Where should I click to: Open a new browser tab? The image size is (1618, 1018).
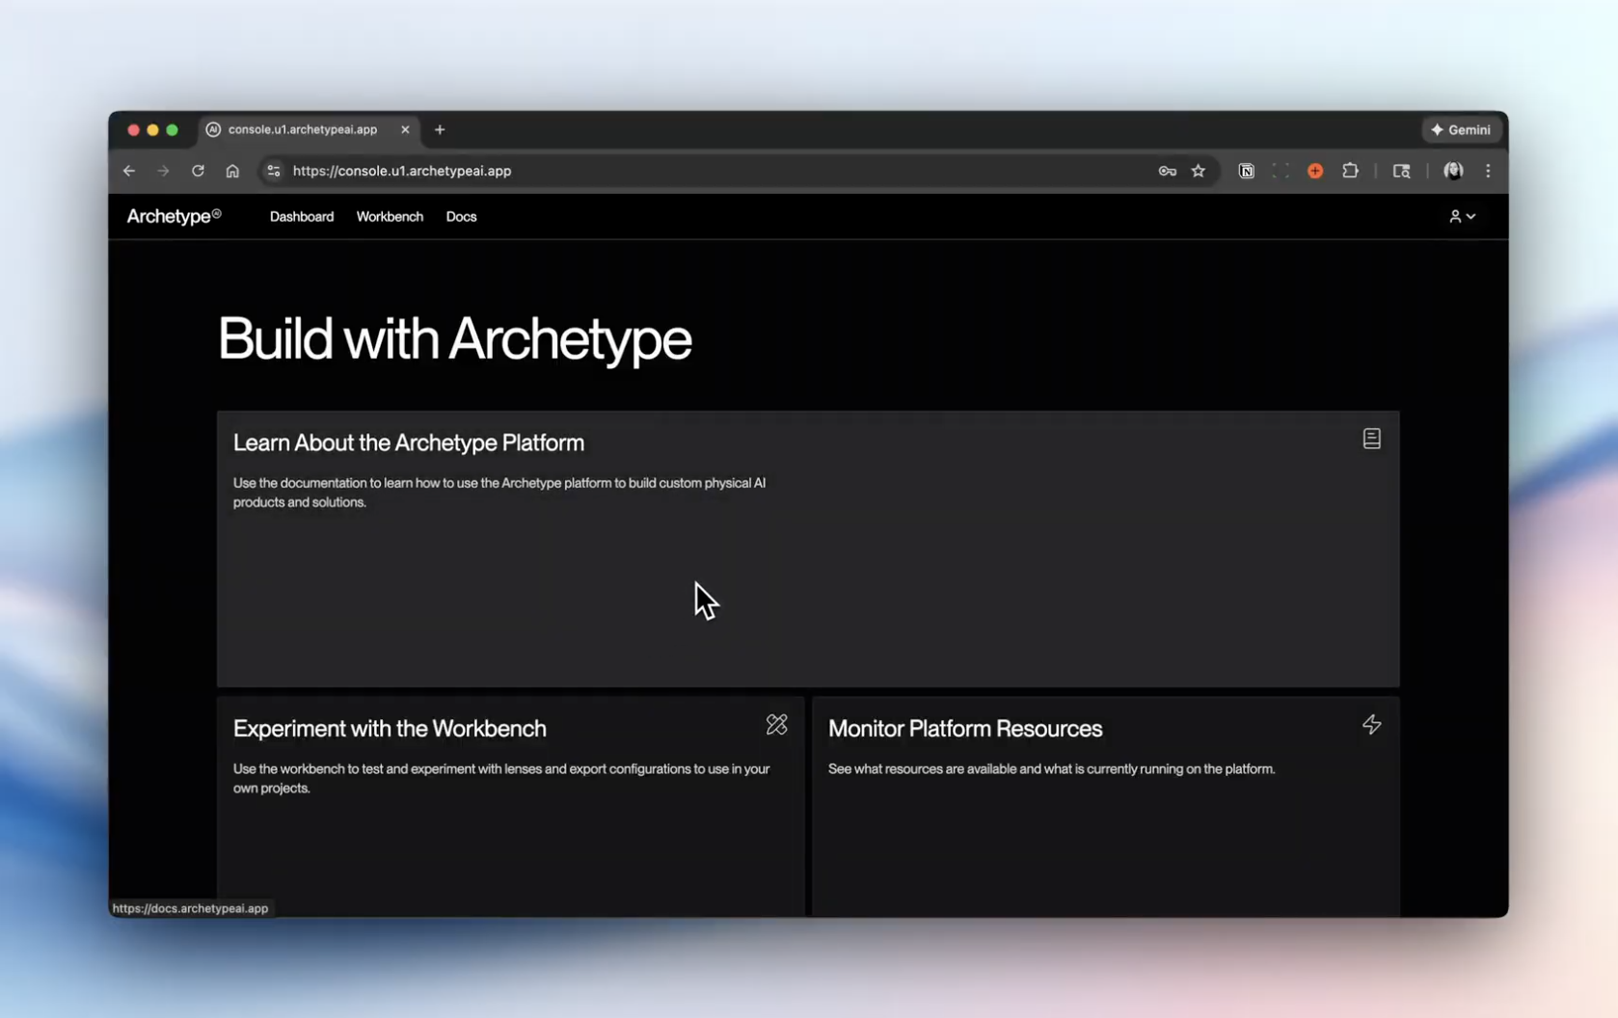click(440, 129)
